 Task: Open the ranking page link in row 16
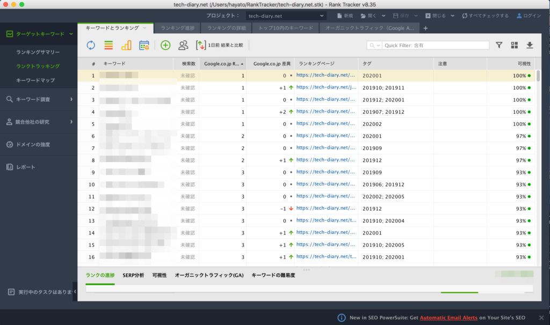(x=326, y=256)
